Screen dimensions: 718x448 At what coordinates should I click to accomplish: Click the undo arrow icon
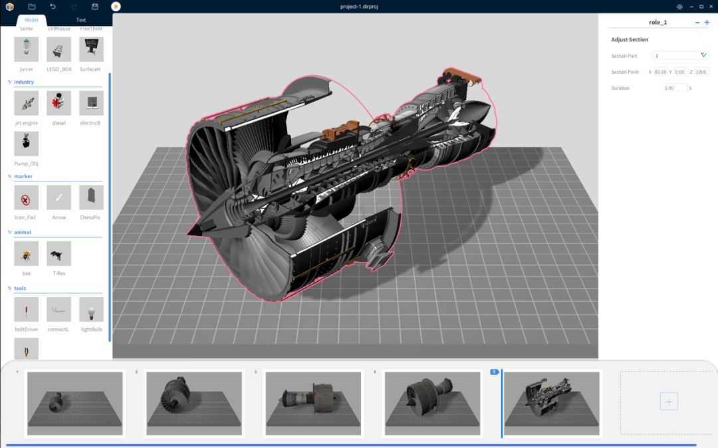tap(53, 7)
